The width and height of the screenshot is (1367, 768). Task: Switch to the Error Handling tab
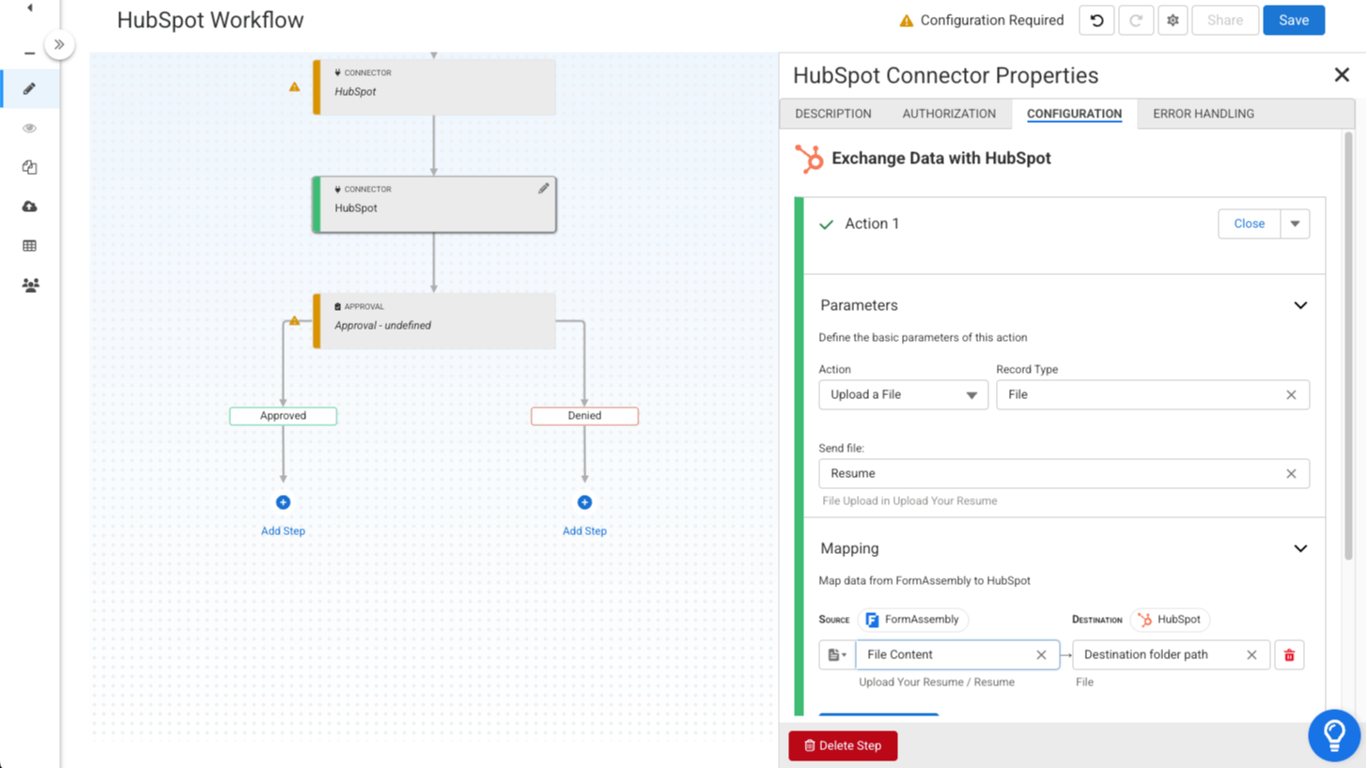coord(1203,114)
